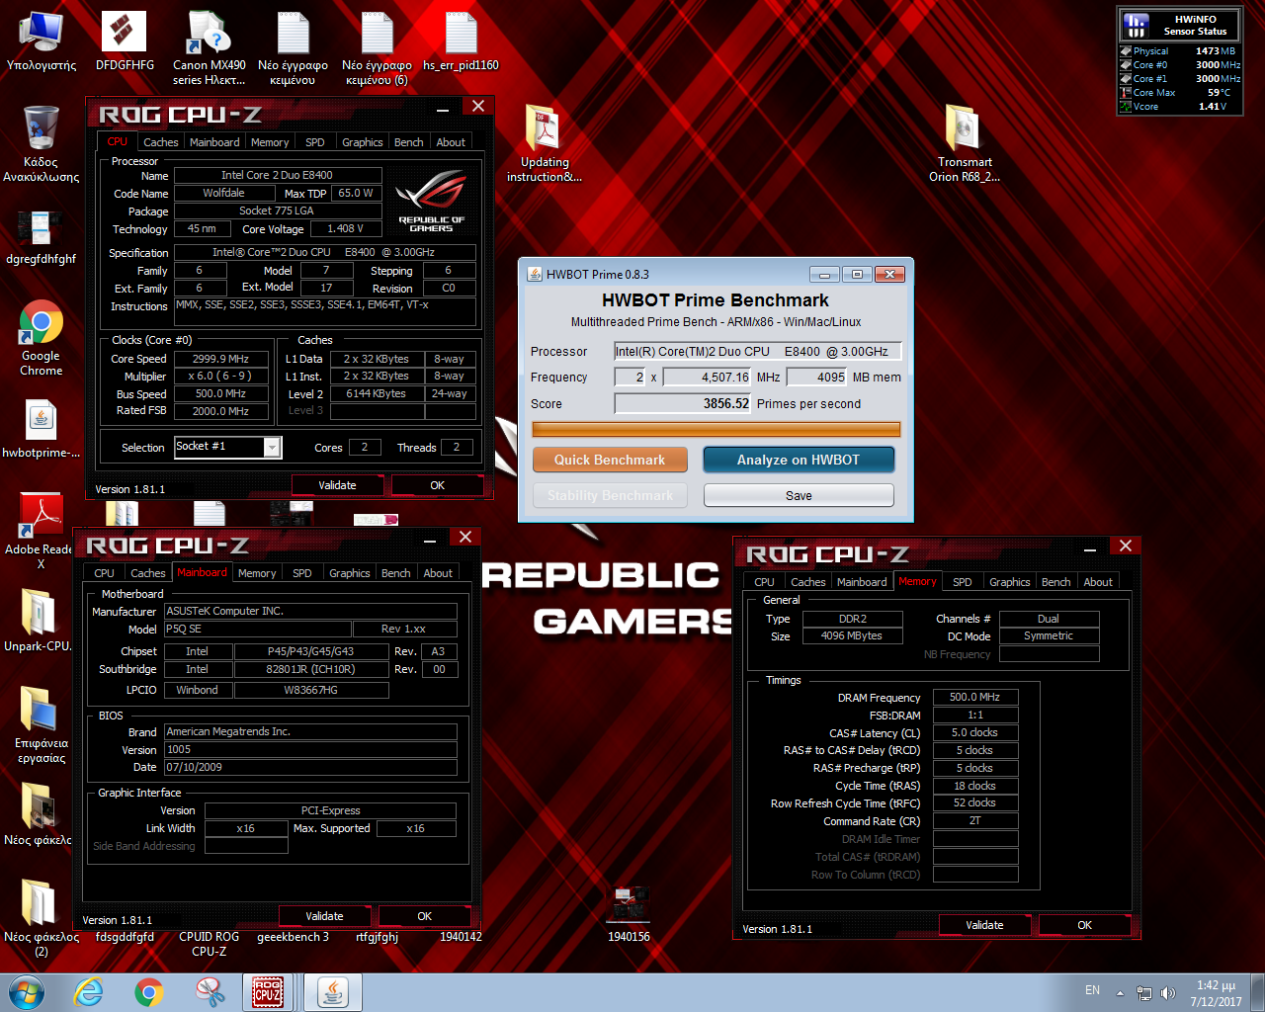Click the P5Q SE model value
Viewport: 1265px width, 1012px height.
[x=257, y=629]
